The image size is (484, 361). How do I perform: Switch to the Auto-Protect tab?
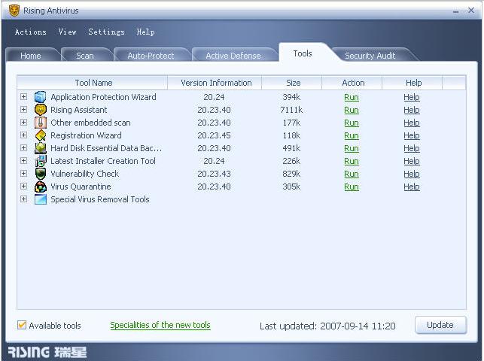[151, 56]
